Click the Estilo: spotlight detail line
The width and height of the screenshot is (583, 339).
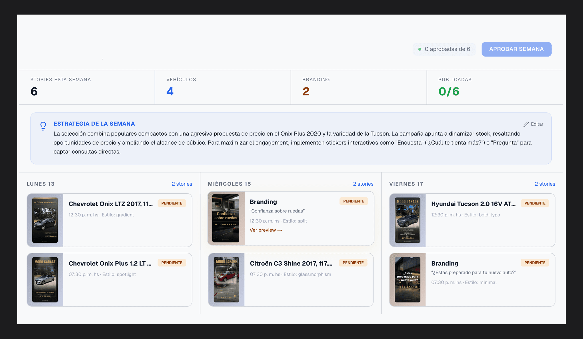102,274
